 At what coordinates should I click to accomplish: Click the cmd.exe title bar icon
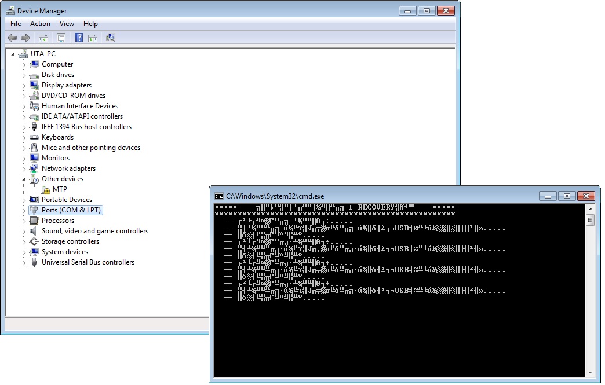click(219, 196)
